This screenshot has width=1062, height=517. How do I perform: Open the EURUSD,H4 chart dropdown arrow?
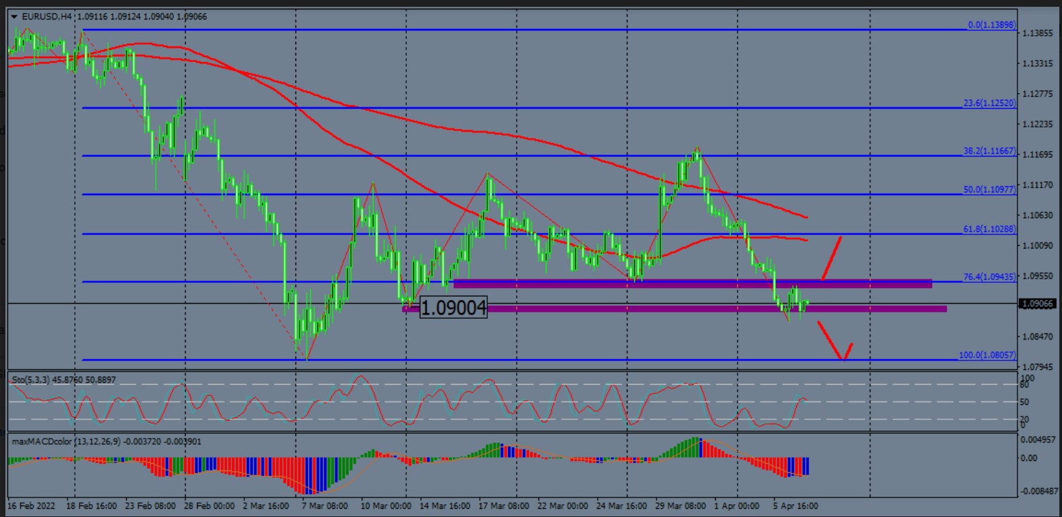[x=14, y=16]
